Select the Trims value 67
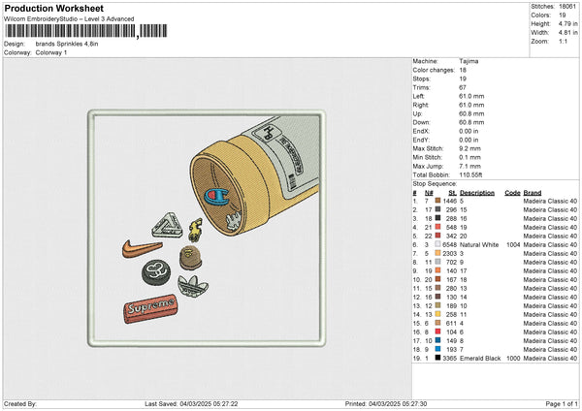Viewport: 582px width, 411px height. pos(463,87)
